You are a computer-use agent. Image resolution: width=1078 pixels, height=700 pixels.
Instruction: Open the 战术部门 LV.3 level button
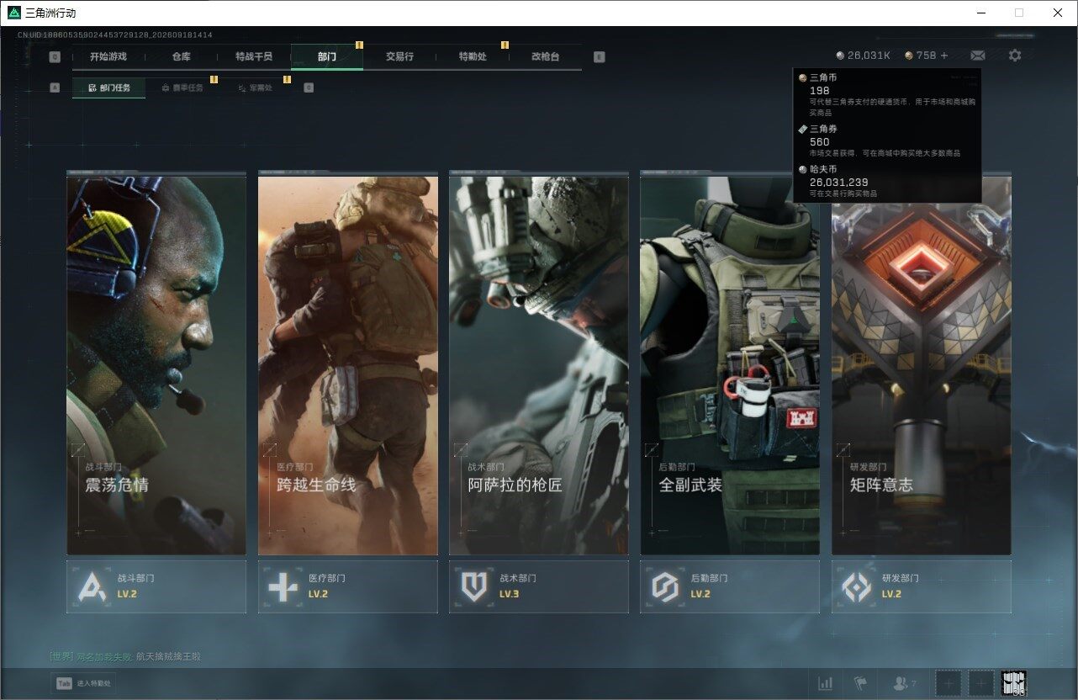point(539,586)
